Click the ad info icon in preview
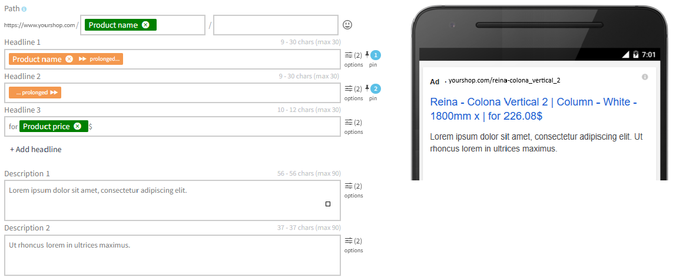This screenshot has height=280, width=673. pyautogui.click(x=645, y=77)
